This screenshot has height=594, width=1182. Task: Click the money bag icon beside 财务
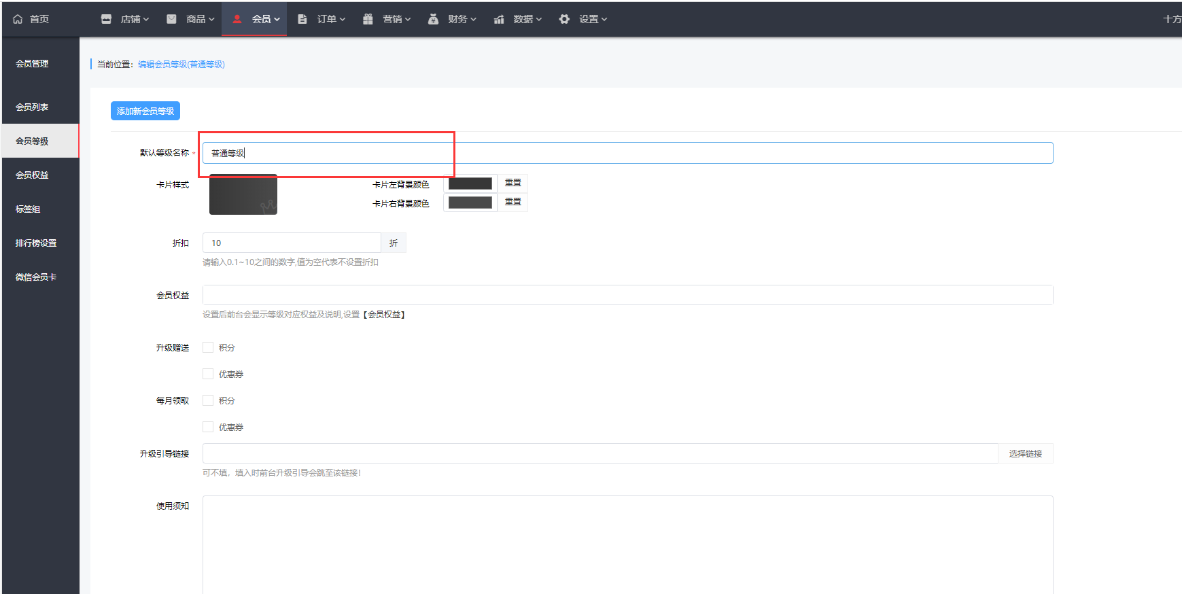[x=433, y=19]
